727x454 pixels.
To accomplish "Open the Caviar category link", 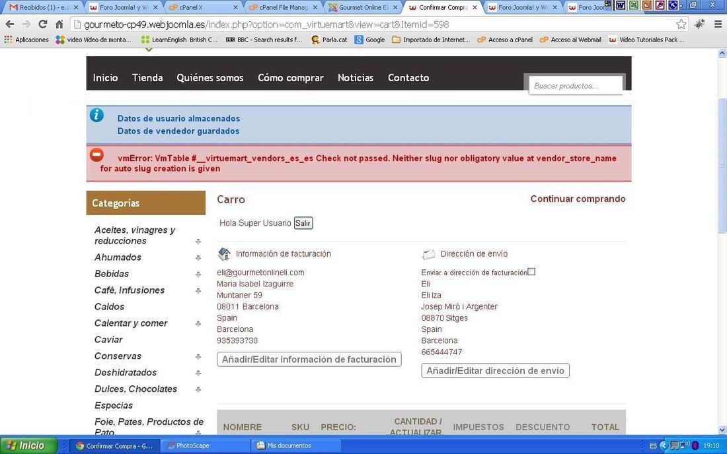I will pos(108,339).
